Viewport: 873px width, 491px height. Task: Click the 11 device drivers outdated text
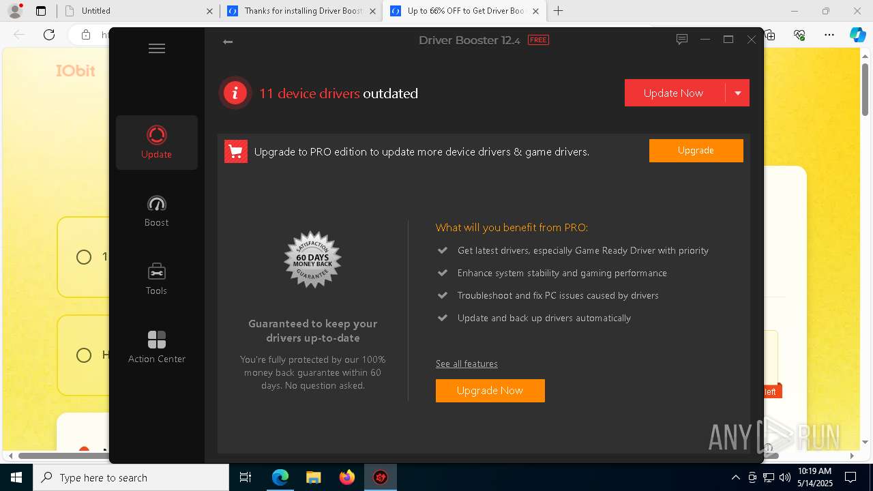click(x=338, y=93)
